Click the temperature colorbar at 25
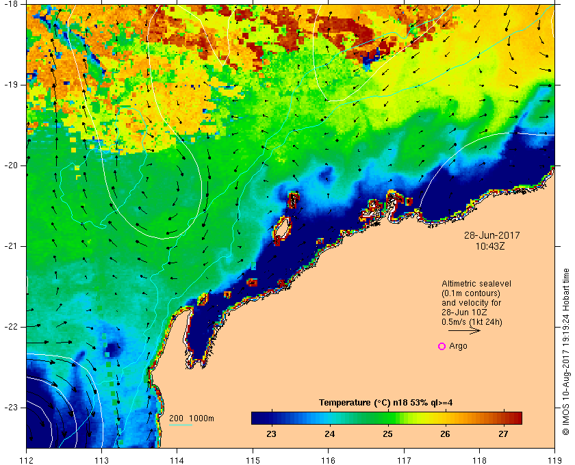Screen dimensions: 575x465 point(387,418)
